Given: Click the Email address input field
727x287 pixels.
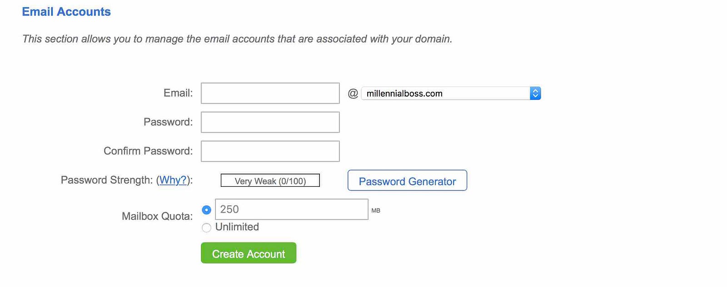Looking at the screenshot, I should pos(270,93).
